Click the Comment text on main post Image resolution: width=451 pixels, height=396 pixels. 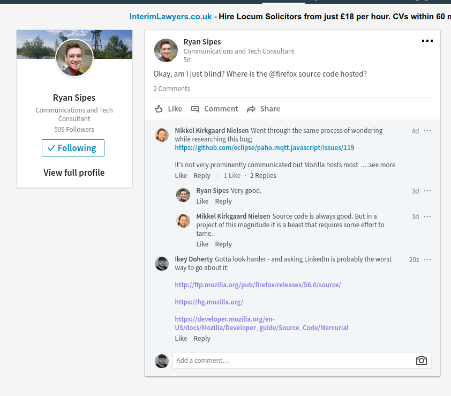[221, 109]
